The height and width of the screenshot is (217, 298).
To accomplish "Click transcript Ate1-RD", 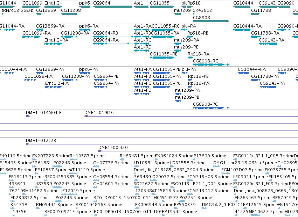I will (141, 51).
